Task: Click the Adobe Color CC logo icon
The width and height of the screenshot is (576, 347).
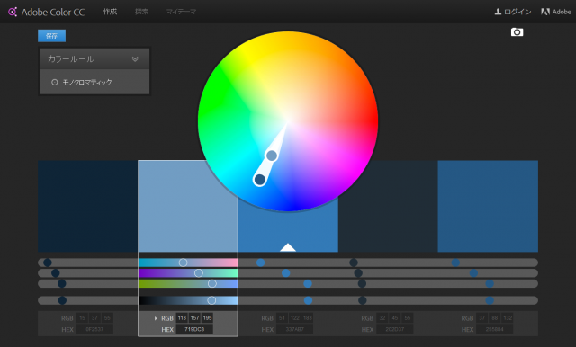Action: 13,12
